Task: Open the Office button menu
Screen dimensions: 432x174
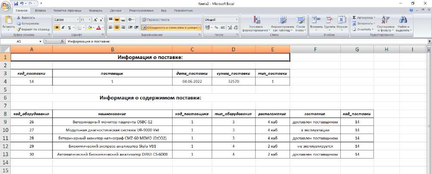Action: tap(6, 6)
